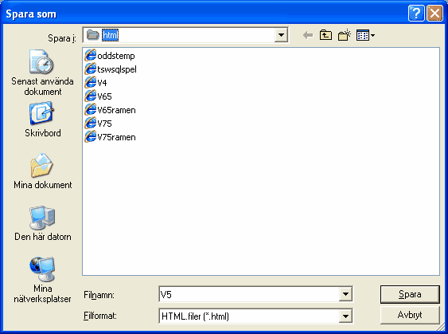Expand the Filformat dropdown arrow
This screenshot has height=334, width=448.
click(x=345, y=316)
